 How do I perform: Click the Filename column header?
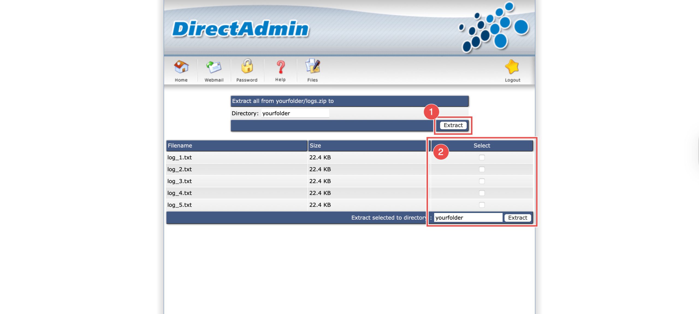(x=236, y=146)
